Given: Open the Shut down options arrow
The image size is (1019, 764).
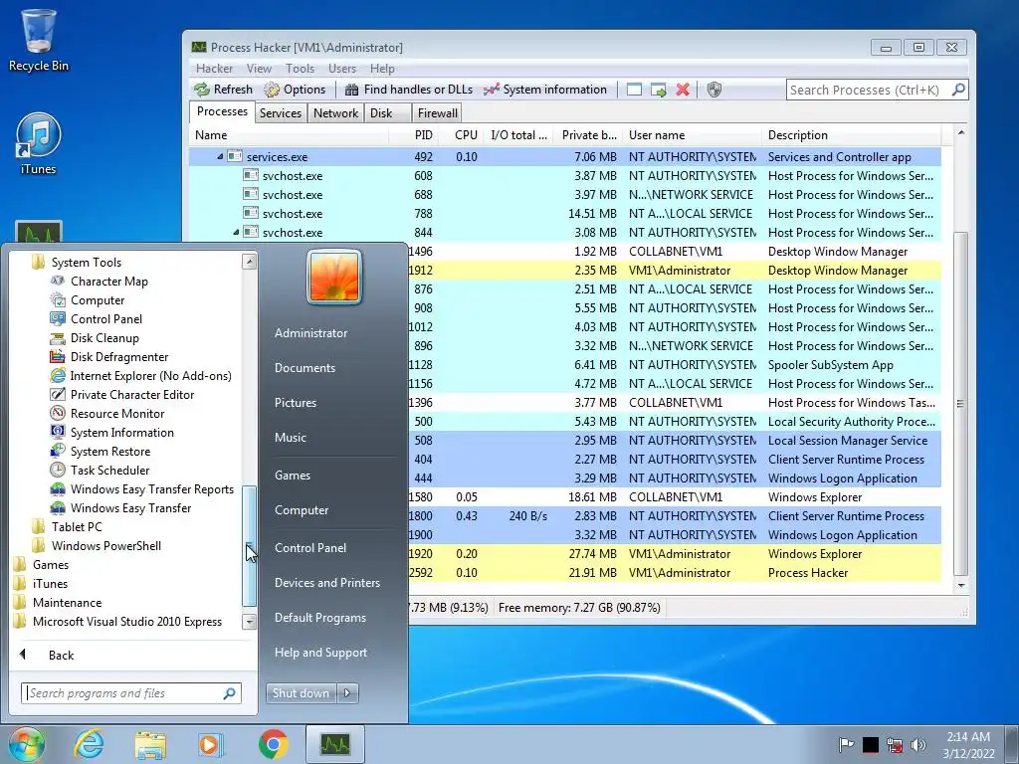Looking at the screenshot, I should point(347,693).
